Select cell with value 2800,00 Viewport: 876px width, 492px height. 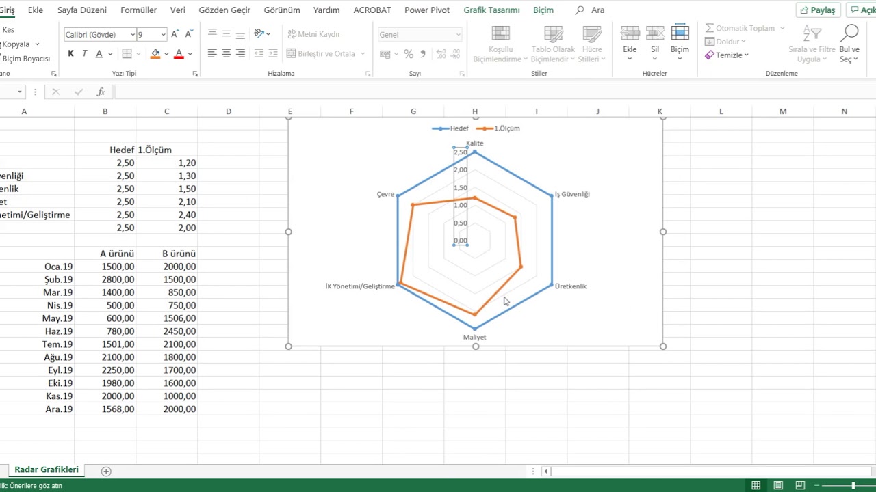coord(105,279)
